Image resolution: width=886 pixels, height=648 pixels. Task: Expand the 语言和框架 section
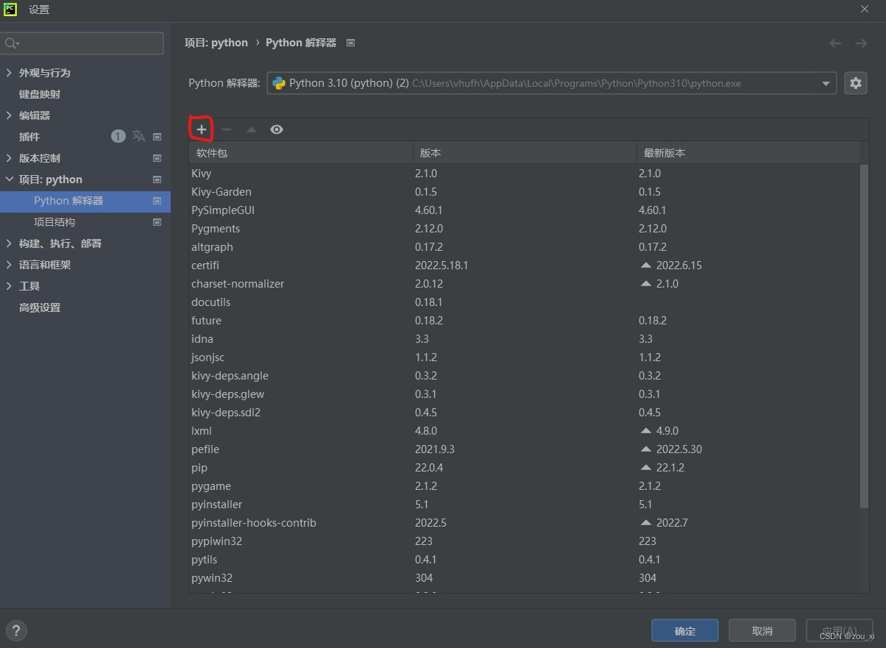click(x=9, y=265)
